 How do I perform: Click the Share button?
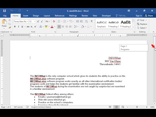click(x=149, y=16)
